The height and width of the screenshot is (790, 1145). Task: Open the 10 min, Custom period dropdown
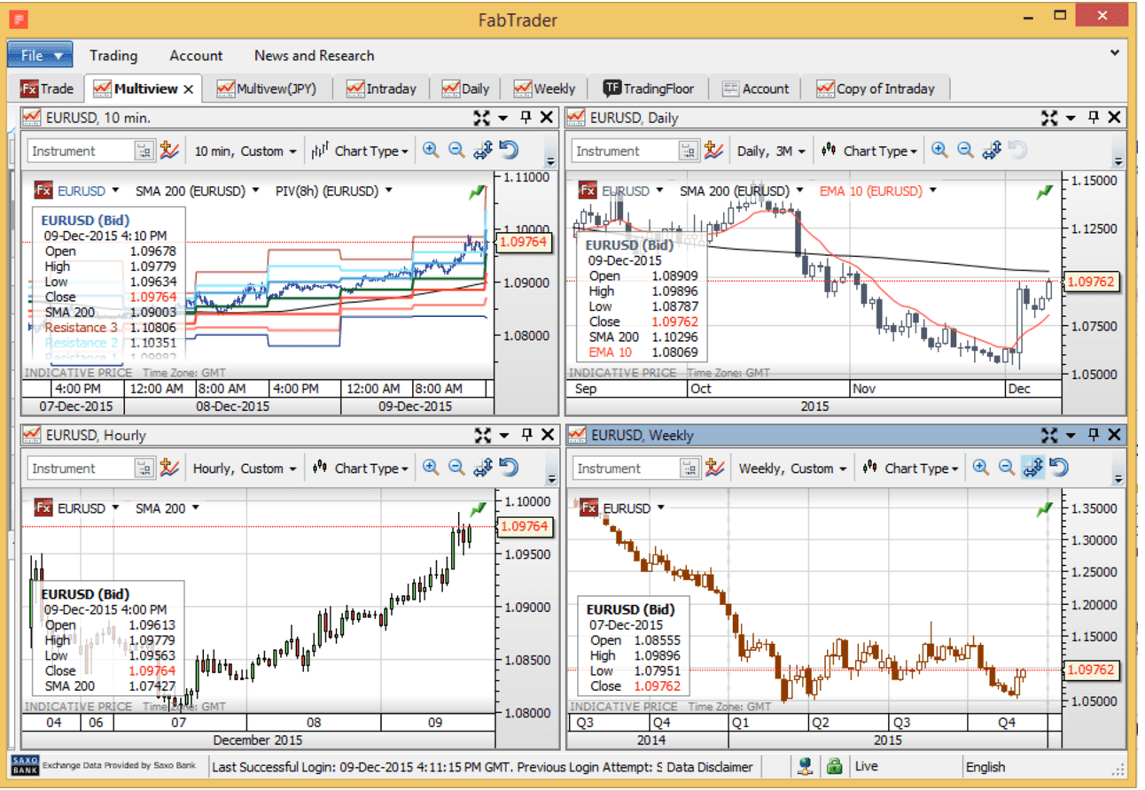click(x=245, y=151)
